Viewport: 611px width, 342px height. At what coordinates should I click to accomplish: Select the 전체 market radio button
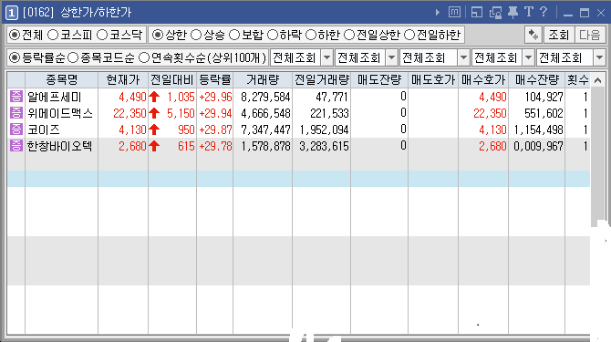coord(15,35)
